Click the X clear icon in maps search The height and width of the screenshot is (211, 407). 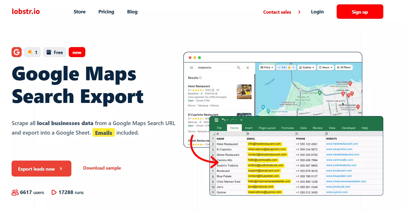[x=248, y=68]
